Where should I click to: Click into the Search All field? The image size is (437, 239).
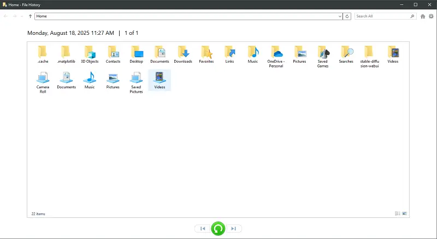click(x=381, y=16)
